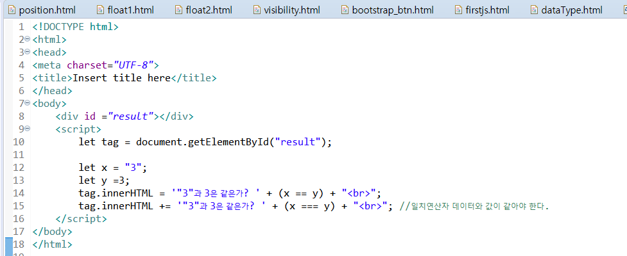Click the closing </html> tag on line 18
The image size is (627, 256).
pos(53,244)
